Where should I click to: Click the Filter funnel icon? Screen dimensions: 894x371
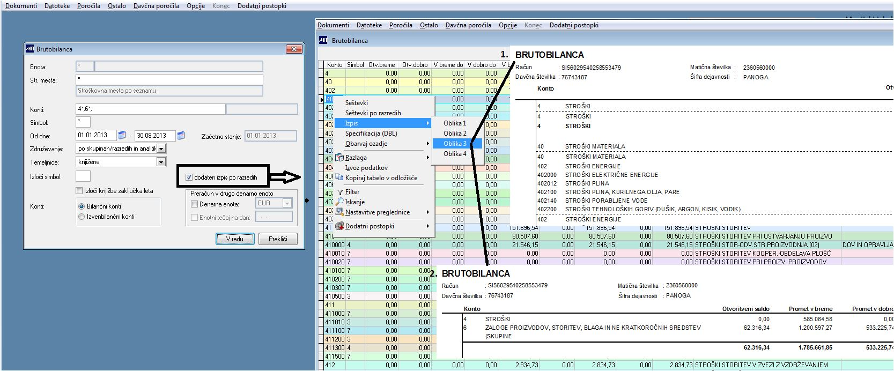point(339,192)
